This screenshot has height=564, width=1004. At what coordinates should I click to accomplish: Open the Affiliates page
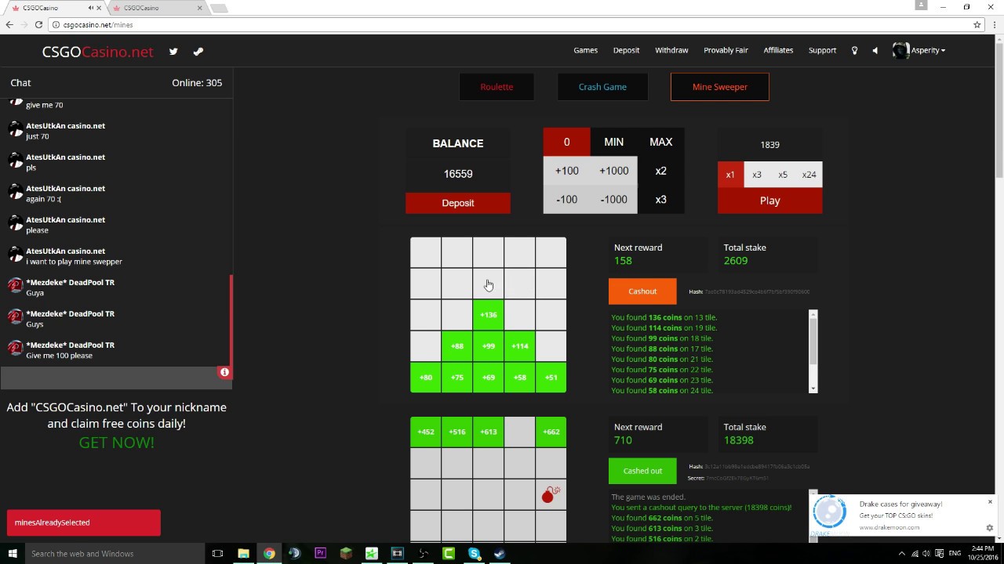click(778, 50)
